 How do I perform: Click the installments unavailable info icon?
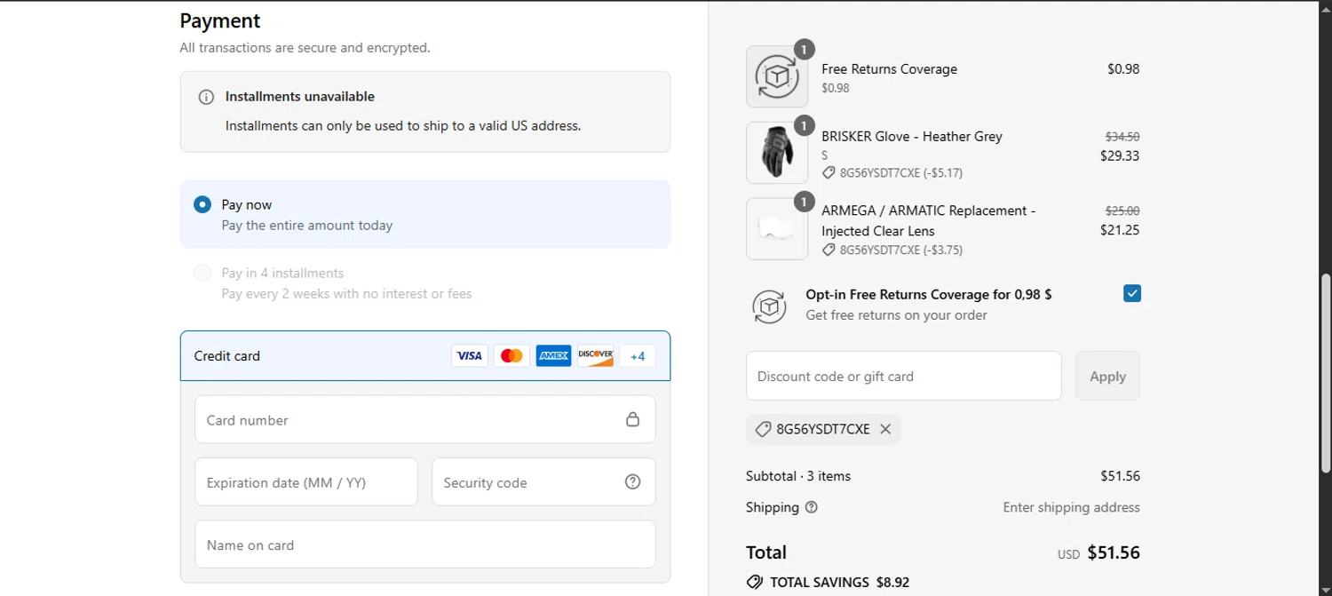click(x=206, y=97)
